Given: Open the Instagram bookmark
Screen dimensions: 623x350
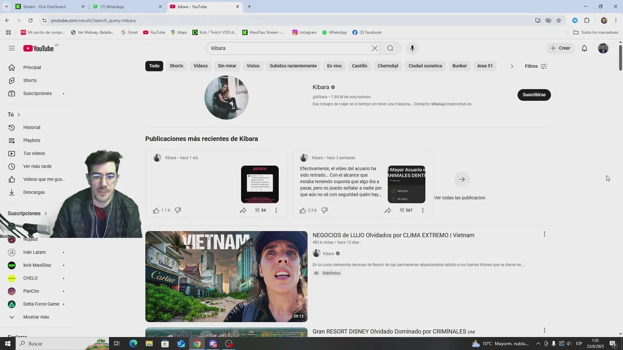Looking at the screenshot, I should (304, 33).
